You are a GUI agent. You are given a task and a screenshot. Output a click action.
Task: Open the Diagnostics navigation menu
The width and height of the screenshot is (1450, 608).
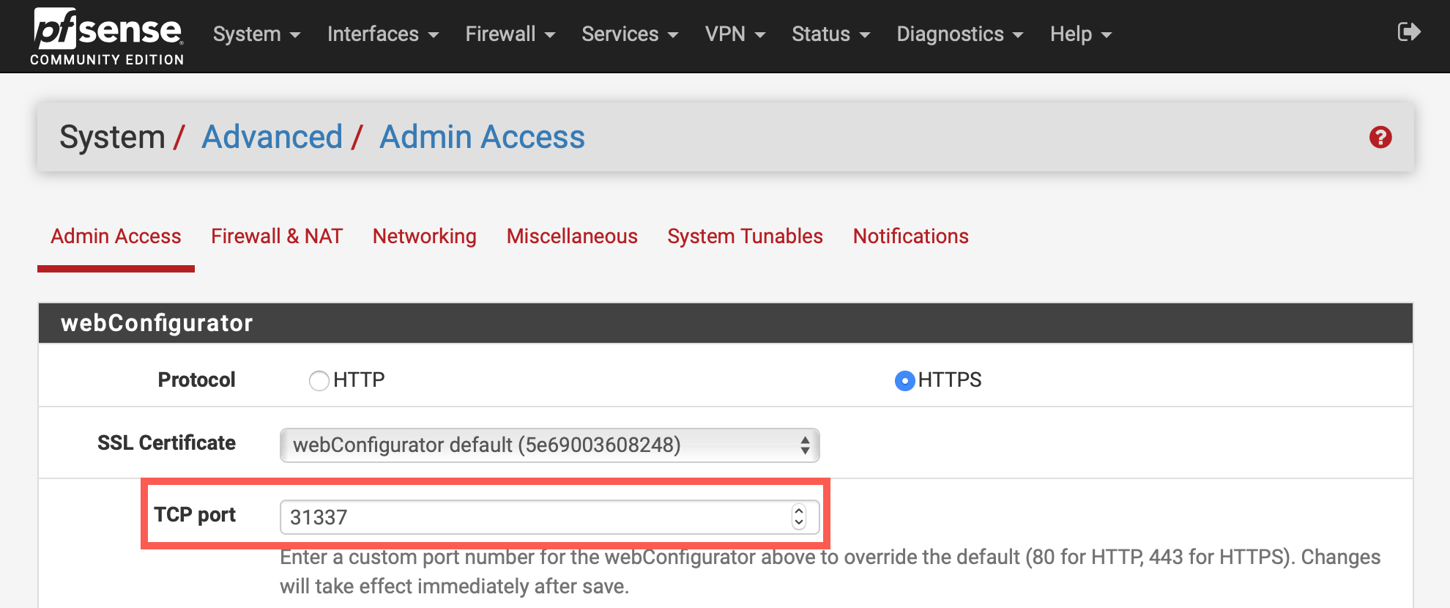959,34
